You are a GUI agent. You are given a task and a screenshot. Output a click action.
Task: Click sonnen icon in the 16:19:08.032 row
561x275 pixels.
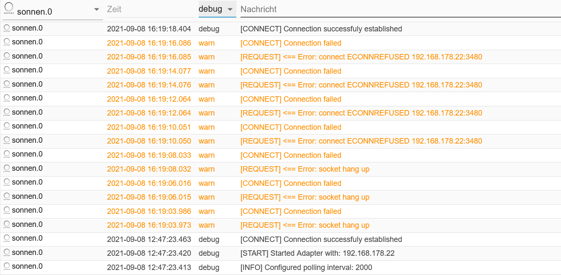[x=7, y=168]
